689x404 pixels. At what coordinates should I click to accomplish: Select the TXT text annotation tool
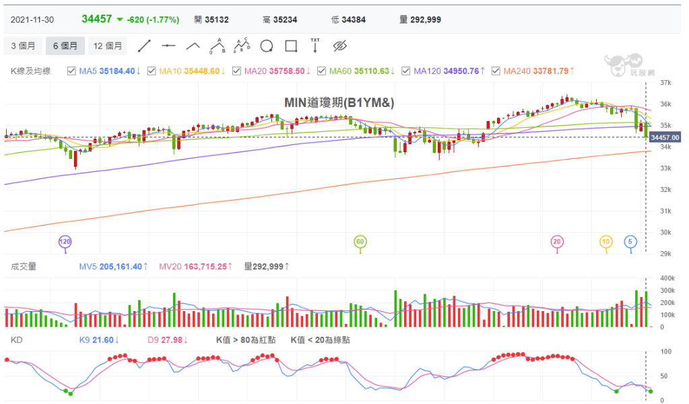pyautogui.click(x=315, y=46)
